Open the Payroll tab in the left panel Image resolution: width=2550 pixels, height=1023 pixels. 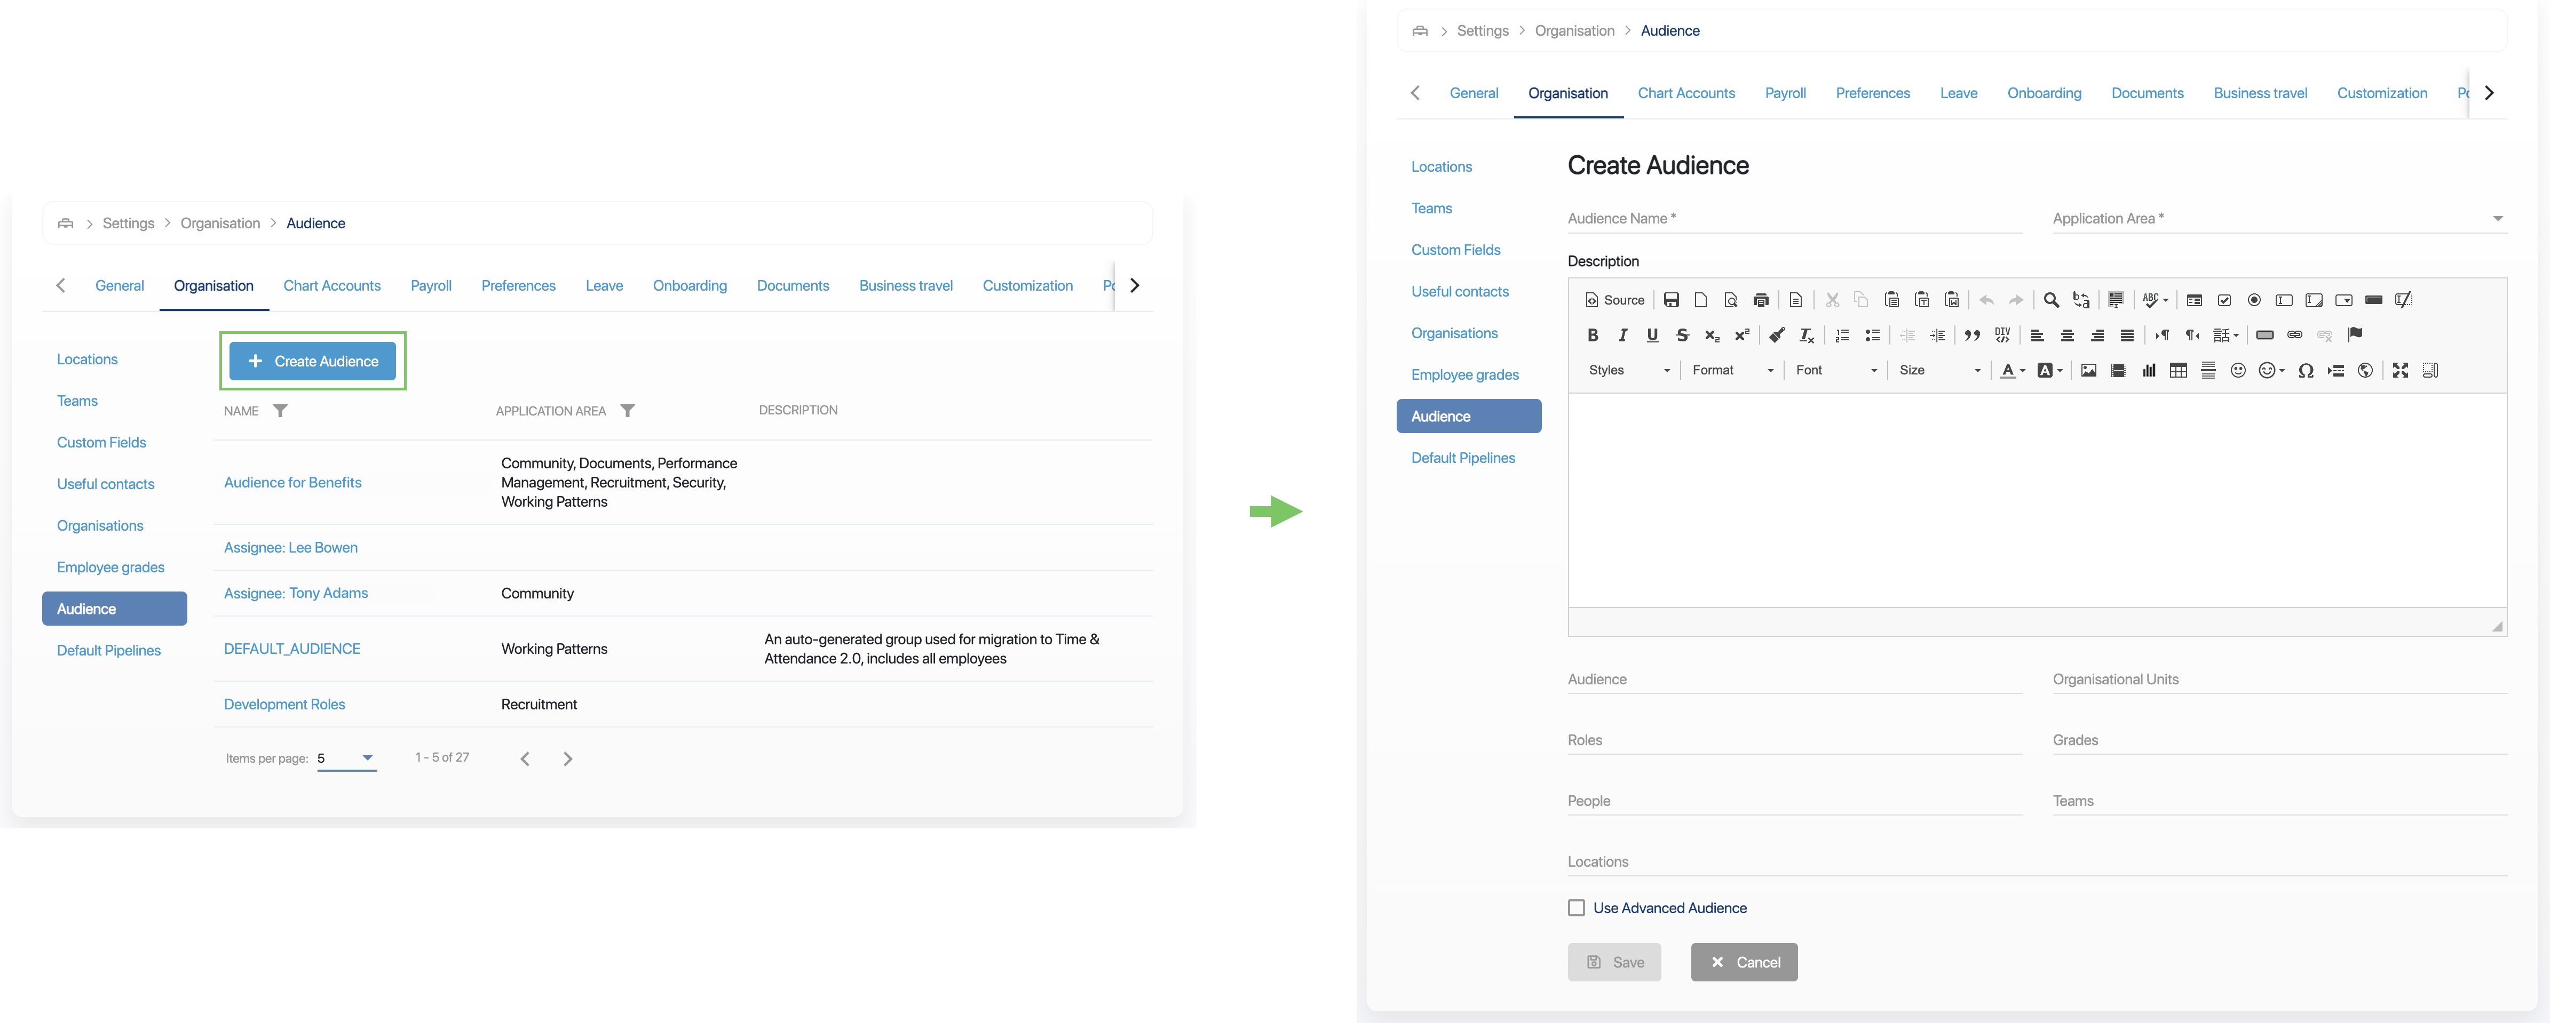click(431, 286)
